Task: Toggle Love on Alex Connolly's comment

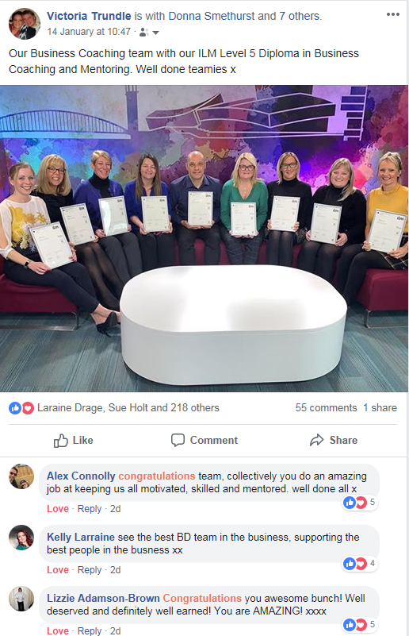Action: point(58,509)
